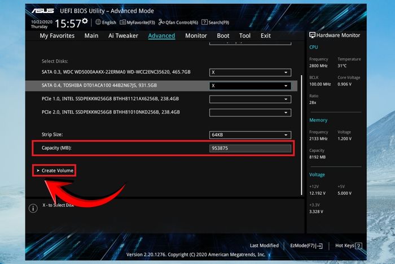Click Last Modified in bottom bar
This screenshot has height=264, width=395.
pos(264,245)
